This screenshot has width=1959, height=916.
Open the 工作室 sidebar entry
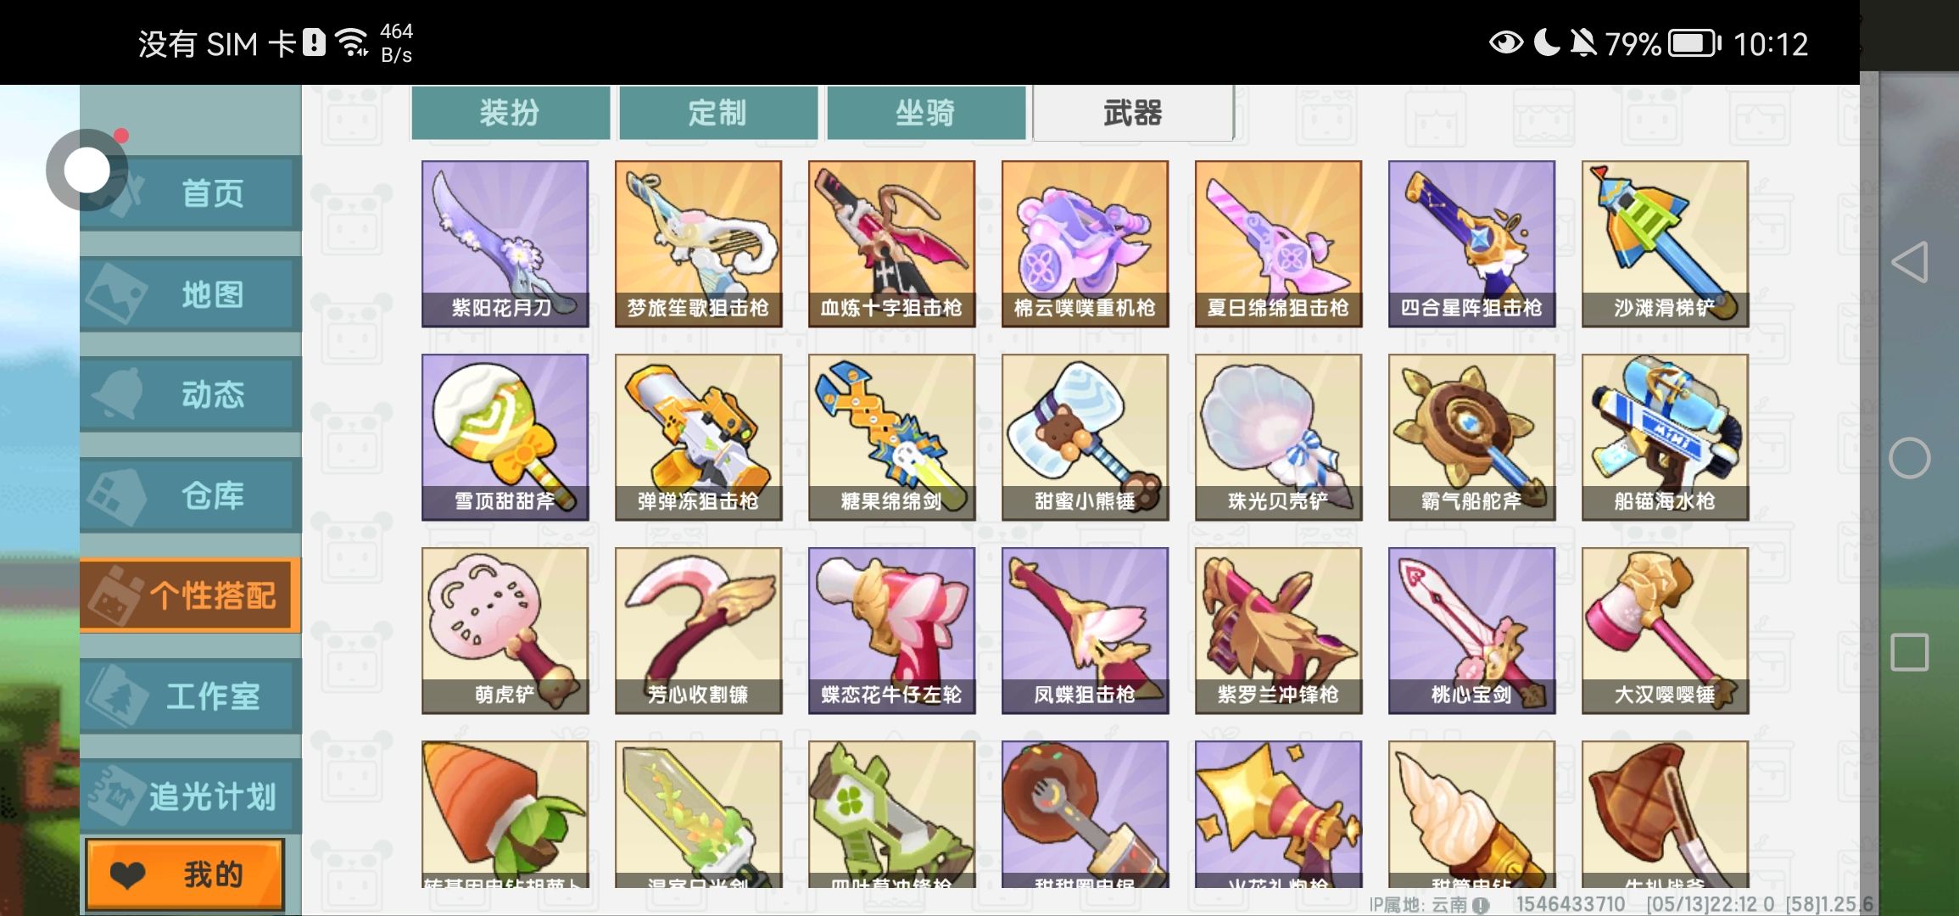[x=191, y=696]
